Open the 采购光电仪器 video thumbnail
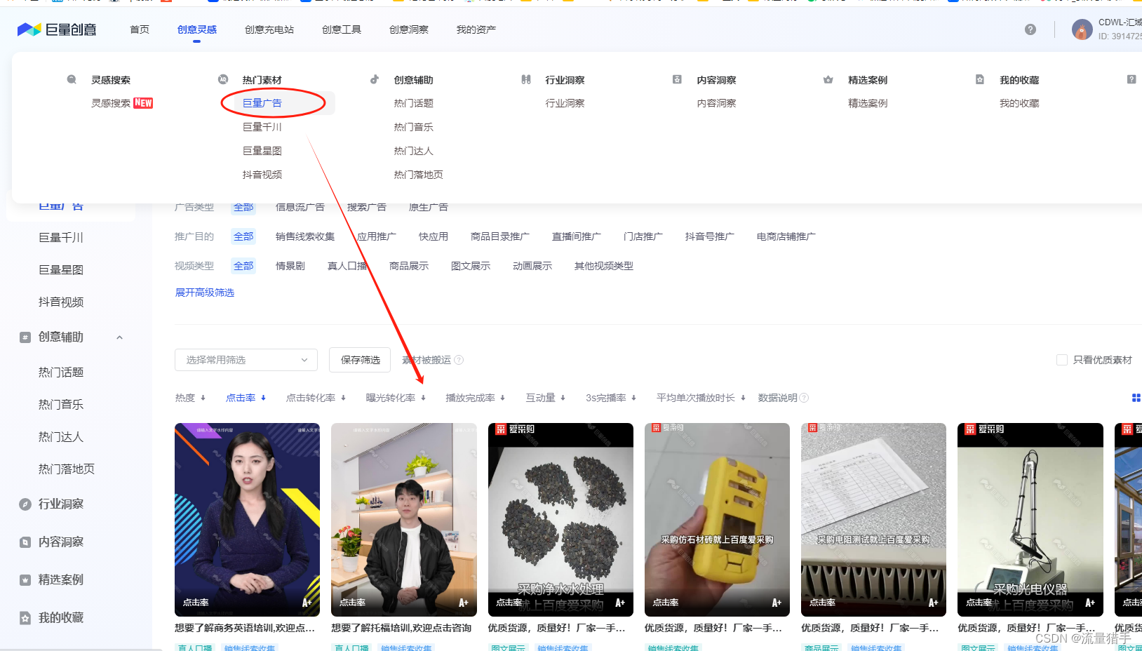Viewport: 1142px width, 651px height. 1030,520
